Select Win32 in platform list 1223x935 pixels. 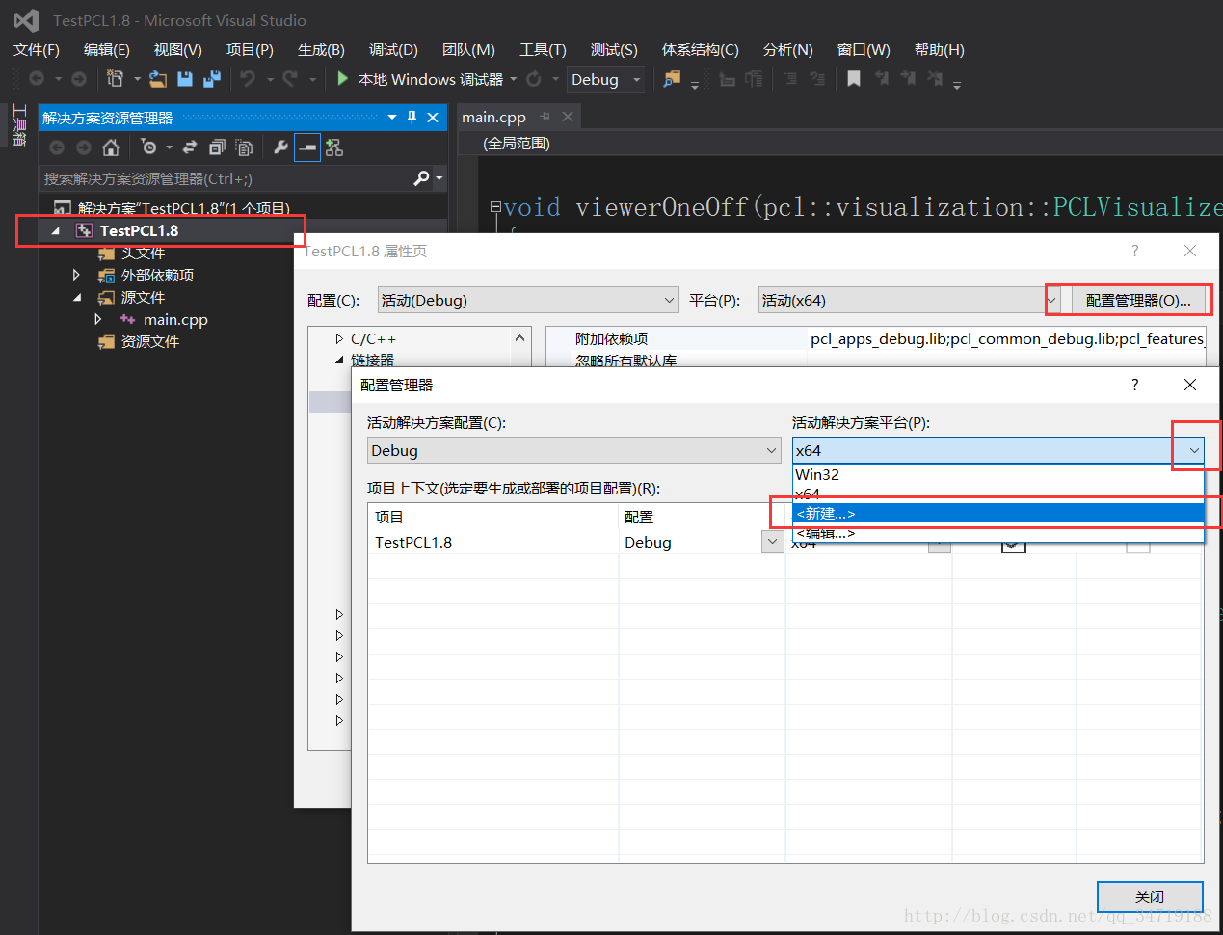pyautogui.click(x=998, y=474)
